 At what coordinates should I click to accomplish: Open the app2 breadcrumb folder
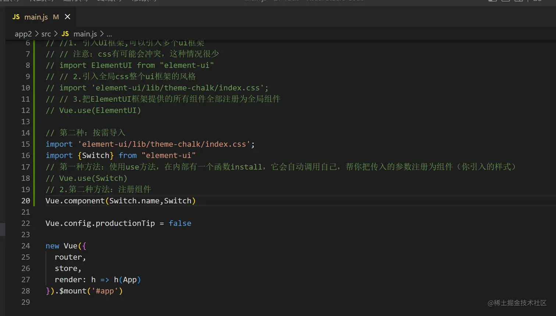click(23, 34)
